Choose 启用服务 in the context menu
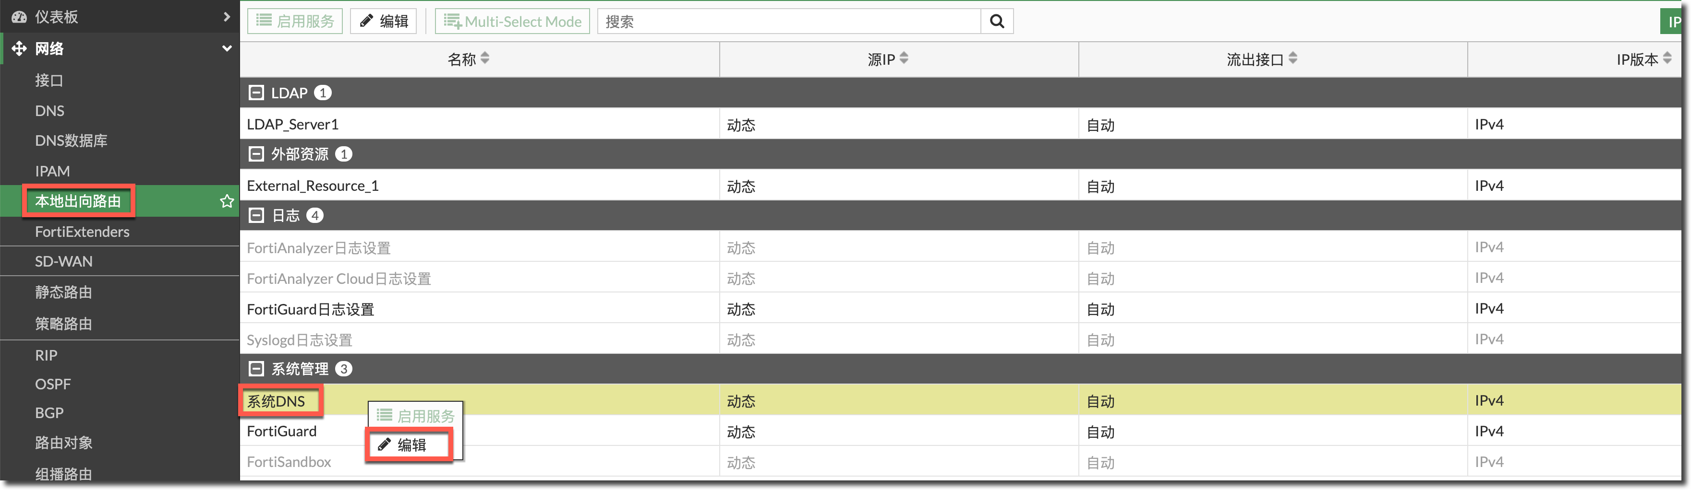Screen dimensions: 1691x490 [x=416, y=416]
